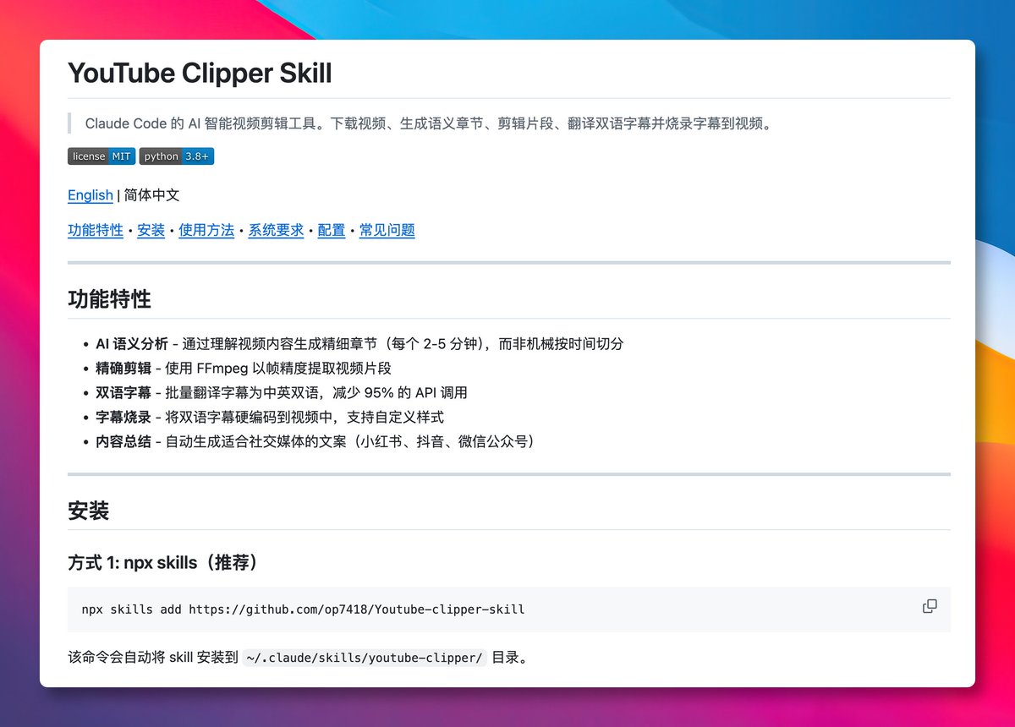Image resolution: width=1015 pixels, height=727 pixels.
Task: Copy the npx skills add command
Action: (x=930, y=606)
